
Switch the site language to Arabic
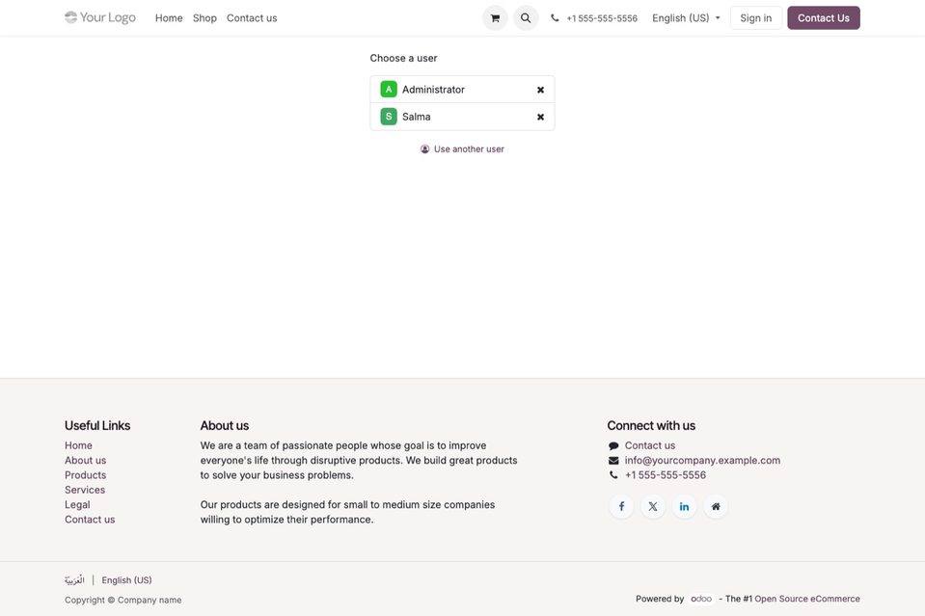point(74,580)
